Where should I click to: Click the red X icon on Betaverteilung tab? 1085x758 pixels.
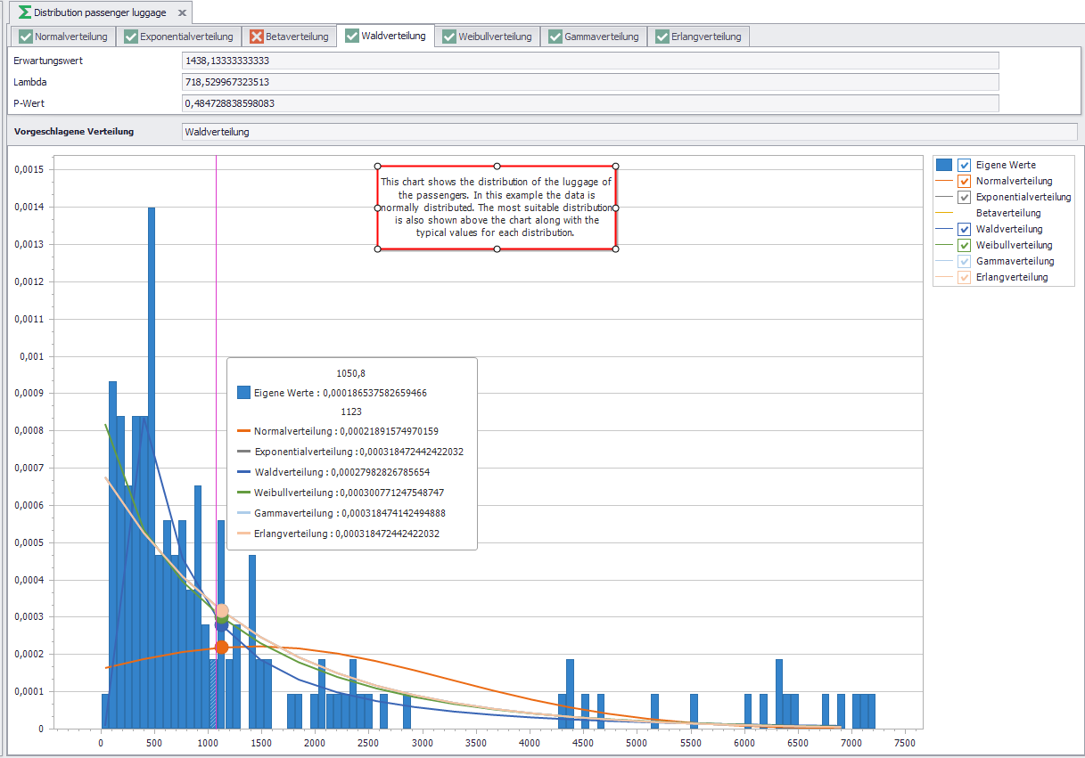[257, 37]
